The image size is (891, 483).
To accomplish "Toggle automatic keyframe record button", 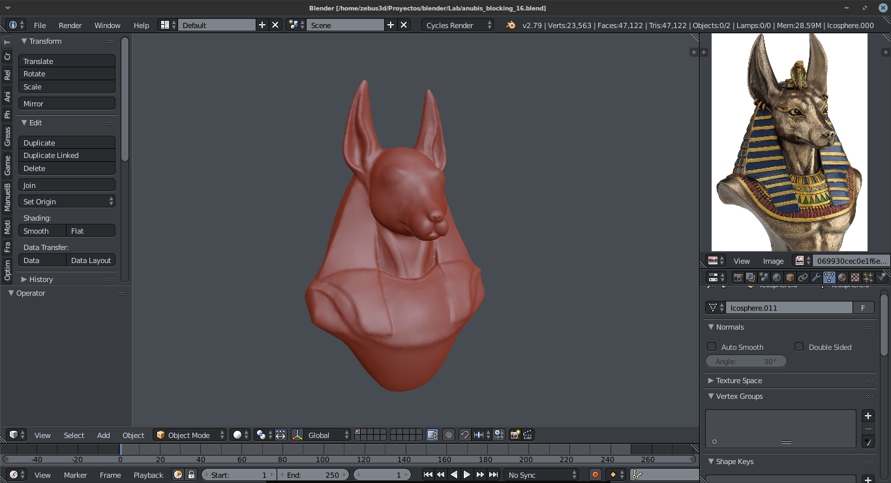I will tap(595, 475).
